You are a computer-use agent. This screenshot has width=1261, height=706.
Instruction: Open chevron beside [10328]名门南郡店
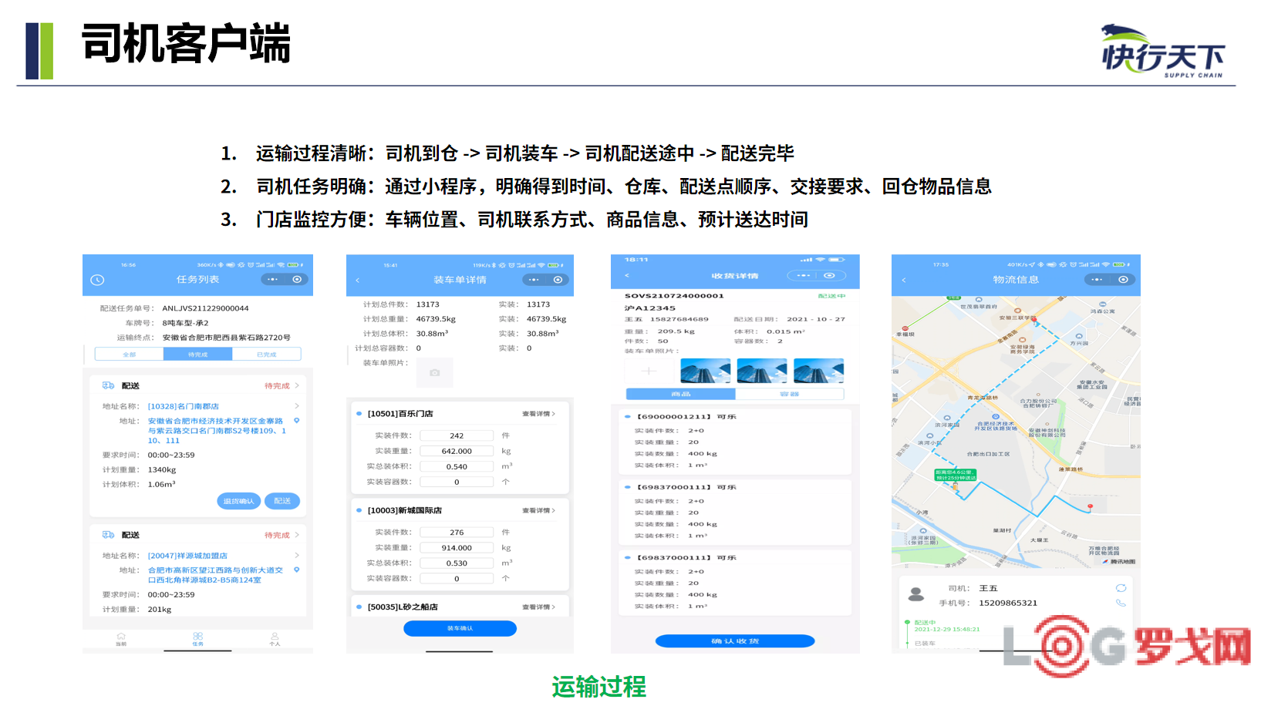(297, 406)
